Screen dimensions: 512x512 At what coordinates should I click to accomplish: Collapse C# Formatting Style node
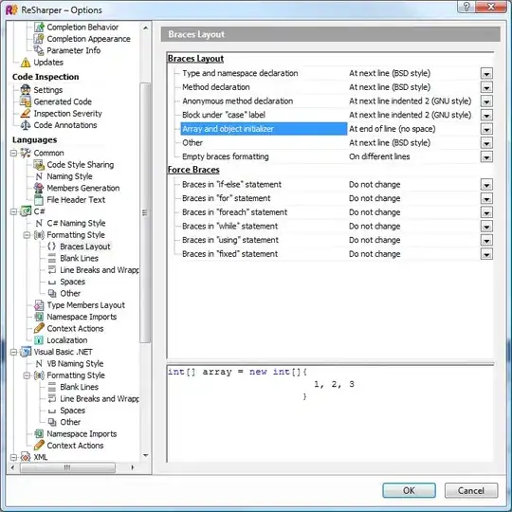pos(27,235)
